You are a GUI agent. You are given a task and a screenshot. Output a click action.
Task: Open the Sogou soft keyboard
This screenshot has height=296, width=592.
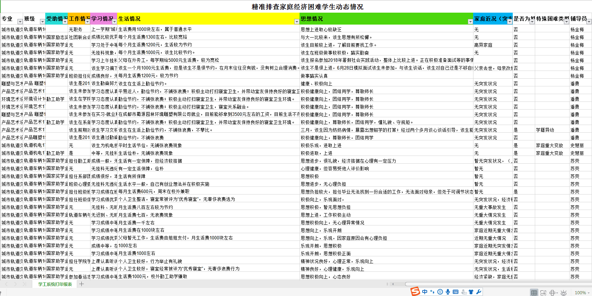coord(456,292)
